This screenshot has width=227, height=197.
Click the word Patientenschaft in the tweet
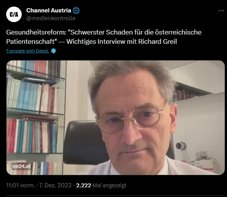tap(31, 41)
